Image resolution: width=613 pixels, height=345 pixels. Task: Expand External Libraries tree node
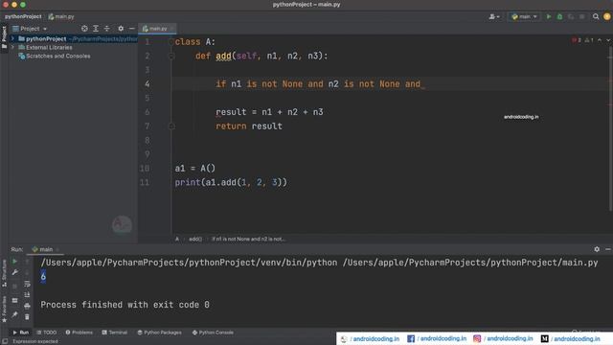pyautogui.click(x=12, y=47)
